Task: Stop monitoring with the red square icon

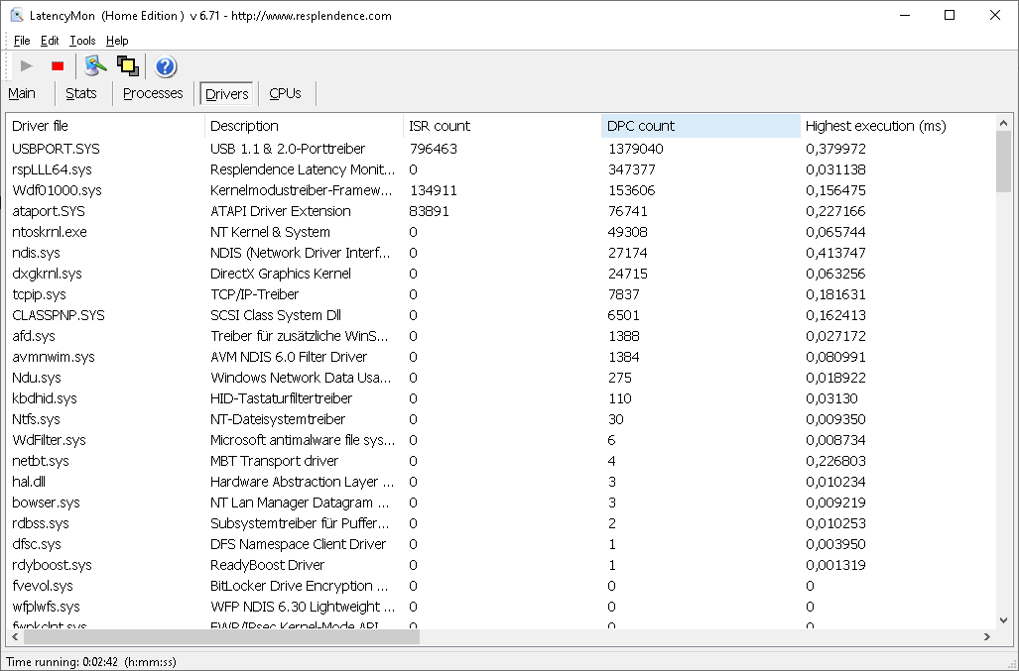Action: pyautogui.click(x=58, y=66)
